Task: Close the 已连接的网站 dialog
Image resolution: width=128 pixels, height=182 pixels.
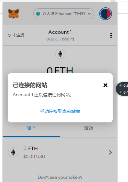Action: (x=105, y=85)
